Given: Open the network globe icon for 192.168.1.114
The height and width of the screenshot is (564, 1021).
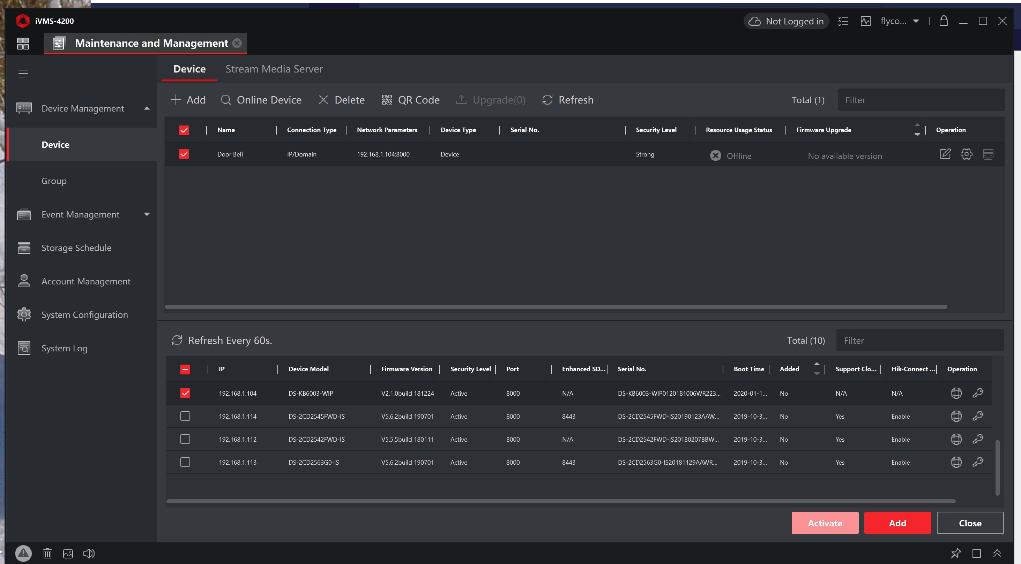Looking at the screenshot, I should [956, 416].
